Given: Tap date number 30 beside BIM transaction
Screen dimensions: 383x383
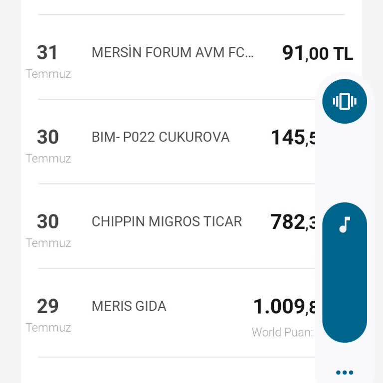Looking at the screenshot, I should pyautogui.click(x=47, y=137).
